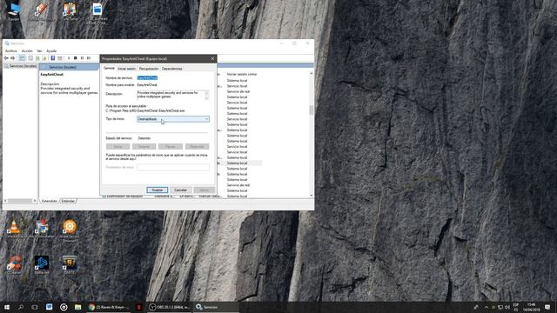Switch to Extendido view tab at bottom
This screenshot has height=313, width=557.
click(50, 201)
